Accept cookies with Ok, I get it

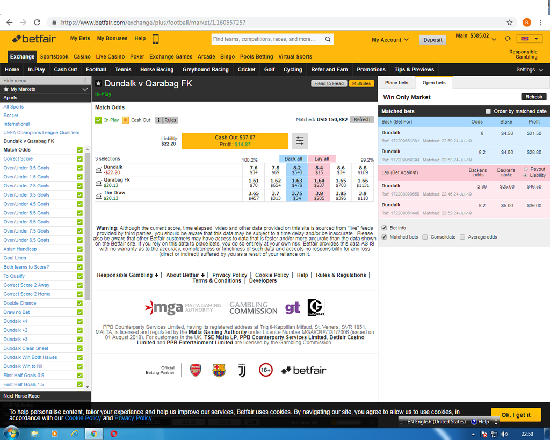(x=516, y=415)
